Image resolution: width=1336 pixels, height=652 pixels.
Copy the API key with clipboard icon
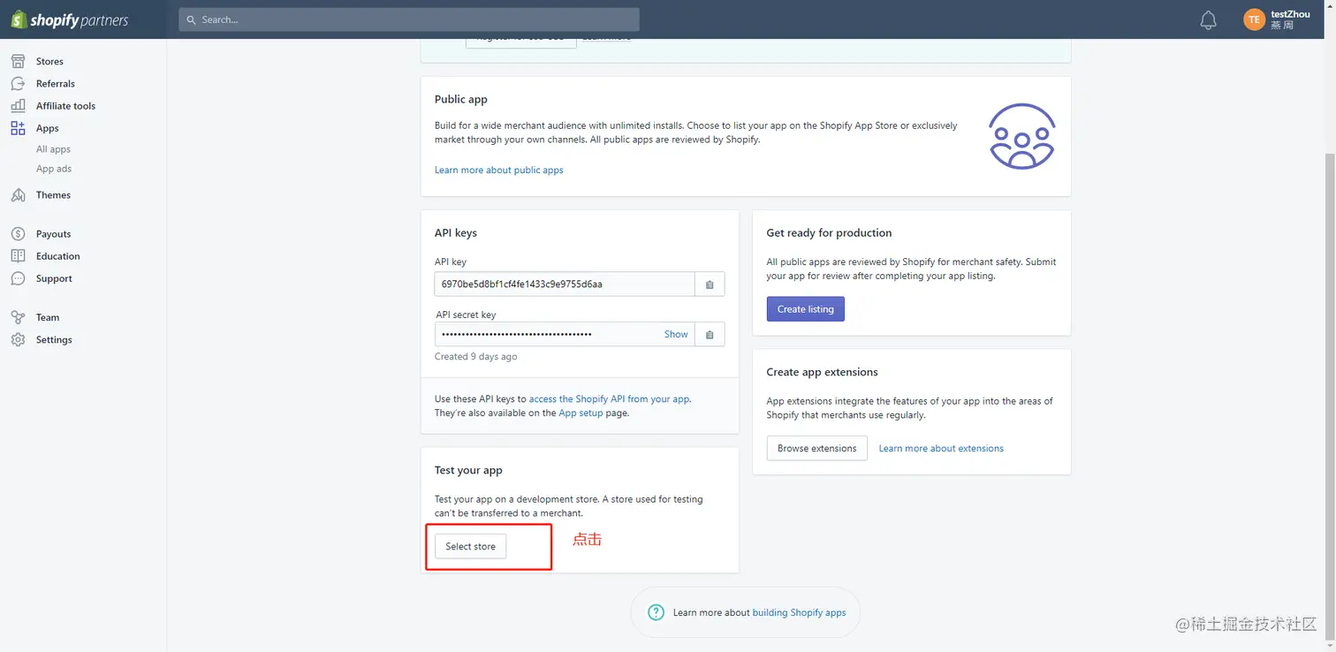click(710, 284)
